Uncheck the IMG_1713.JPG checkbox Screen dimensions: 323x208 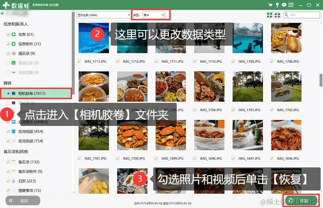(79, 61)
